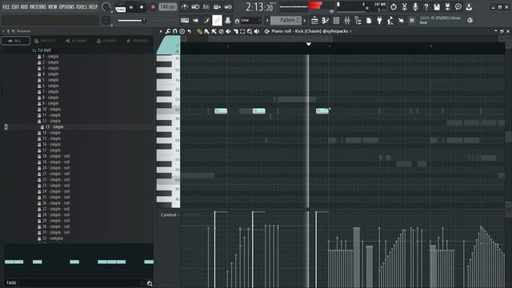Open the browser view icon
This screenshot has height=288, width=512.
click(358, 21)
